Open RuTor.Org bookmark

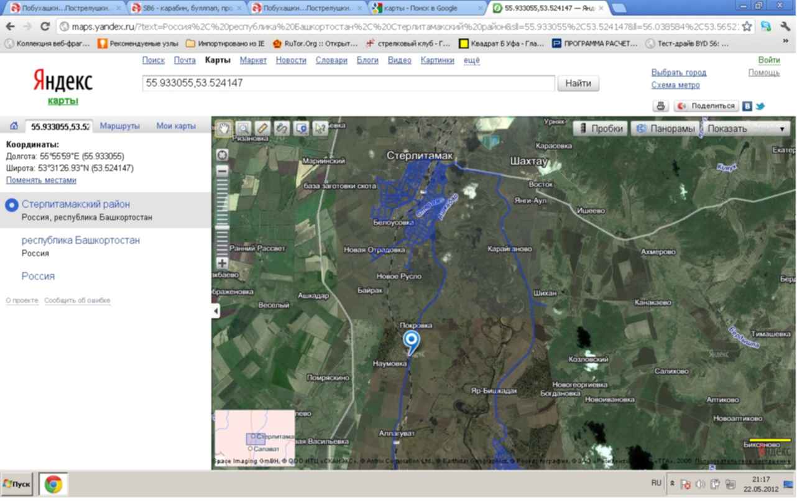(315, 44)
